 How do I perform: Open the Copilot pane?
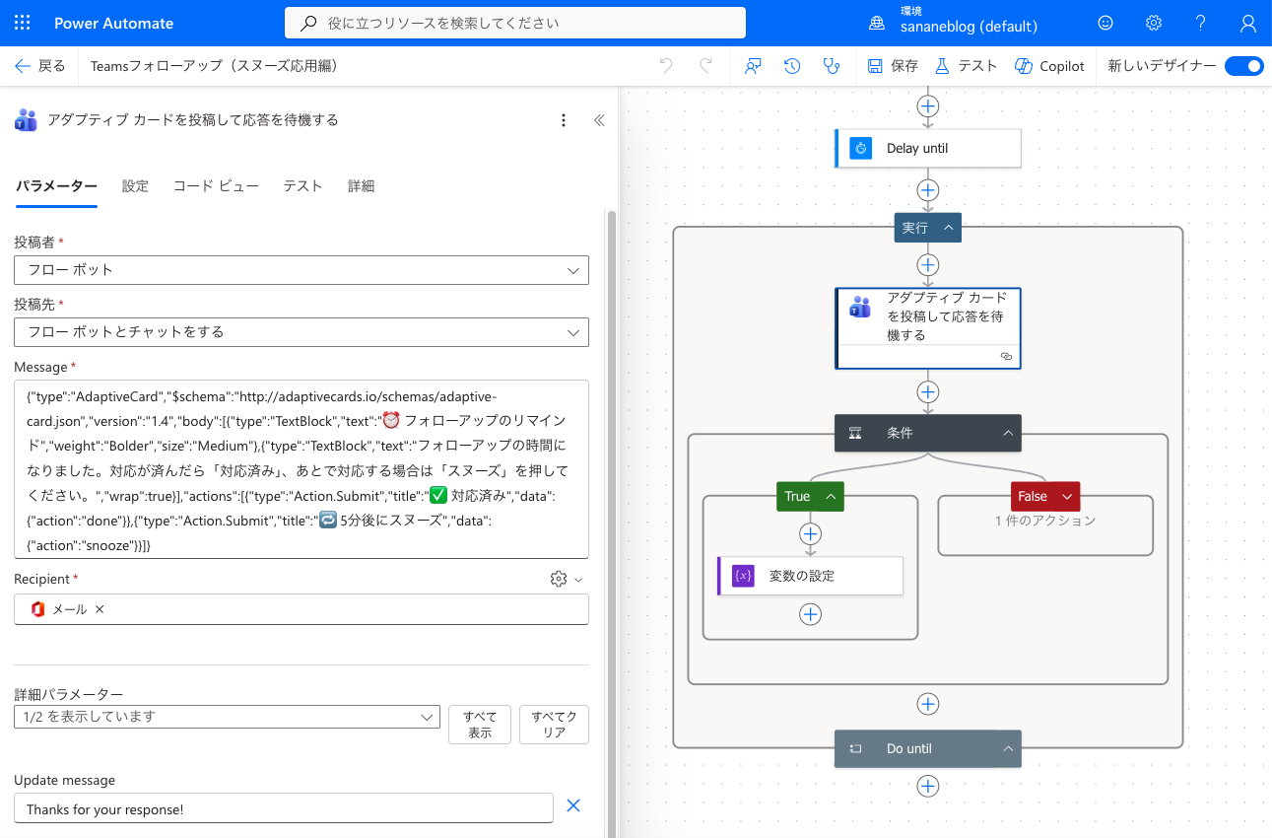click(x=1049, y=66)
